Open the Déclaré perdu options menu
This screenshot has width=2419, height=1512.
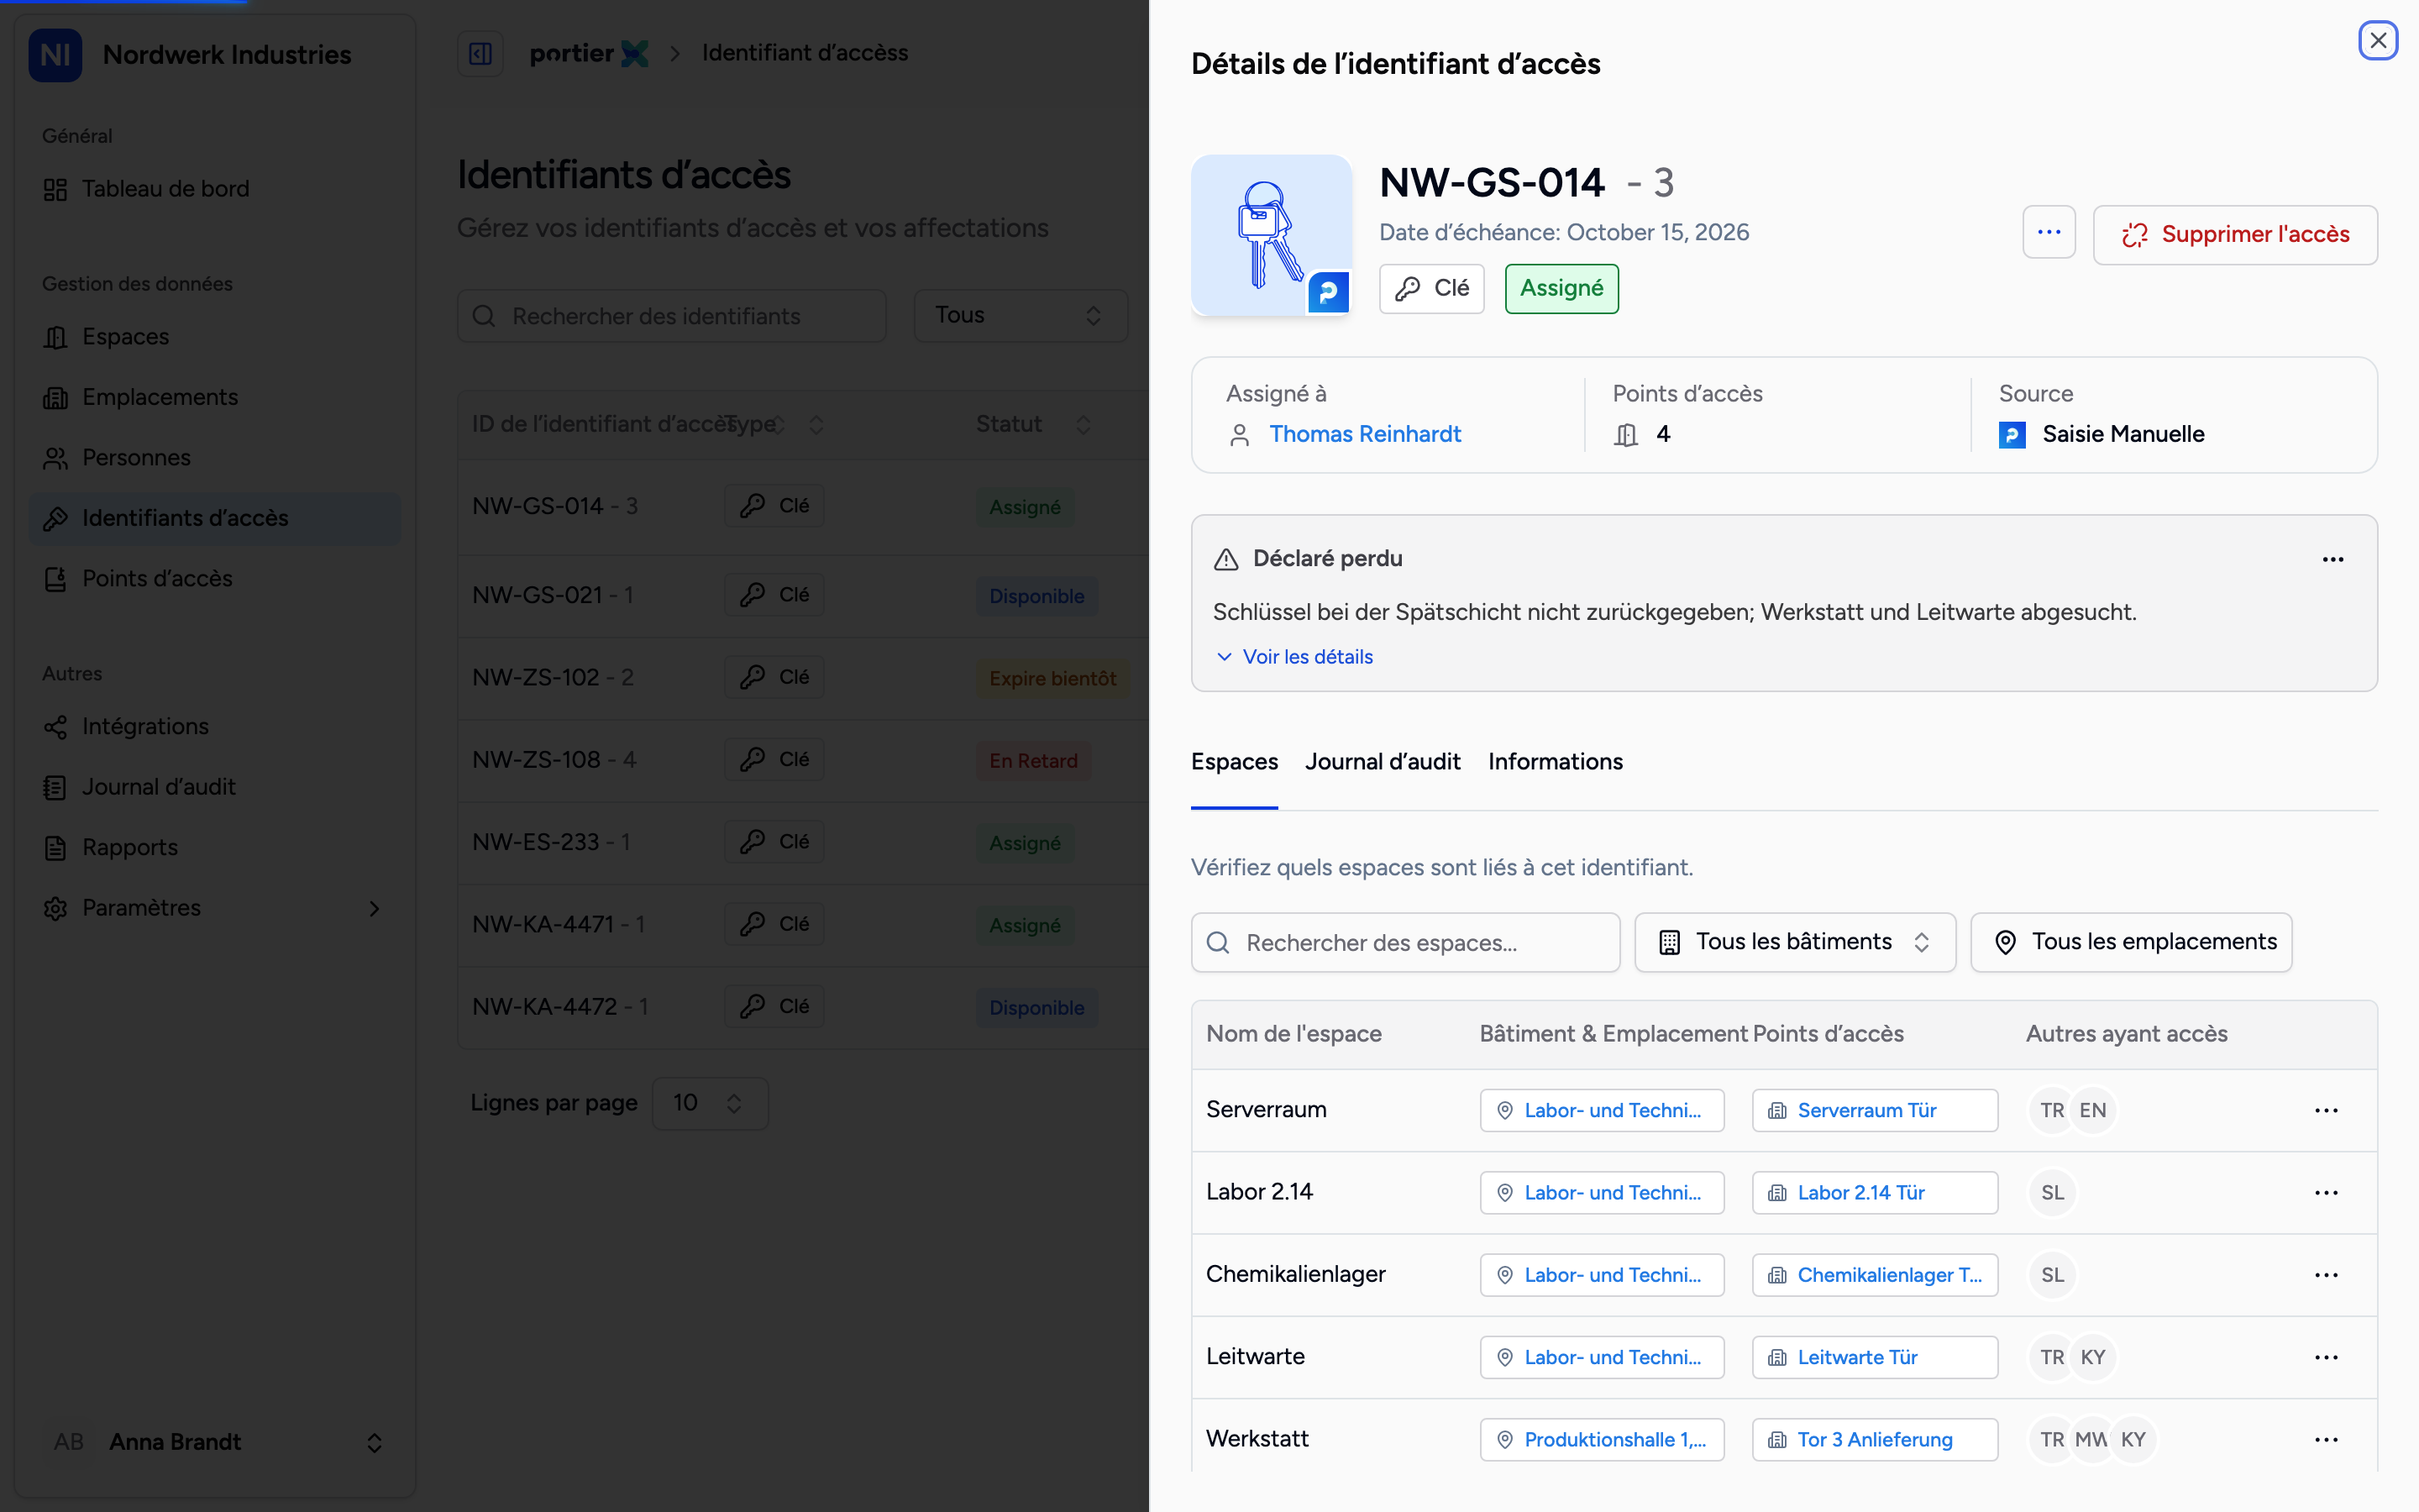coord(2332,559)
